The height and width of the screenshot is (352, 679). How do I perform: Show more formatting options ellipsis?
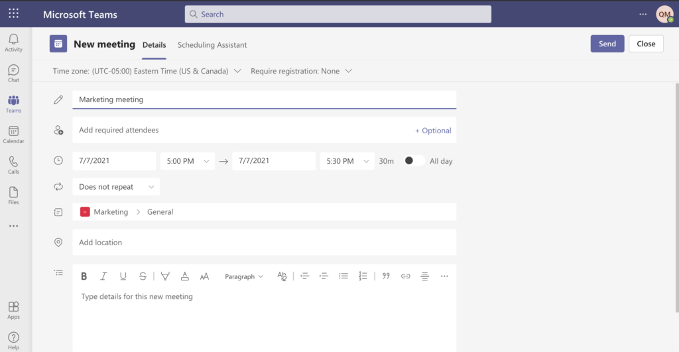point(444,276)
